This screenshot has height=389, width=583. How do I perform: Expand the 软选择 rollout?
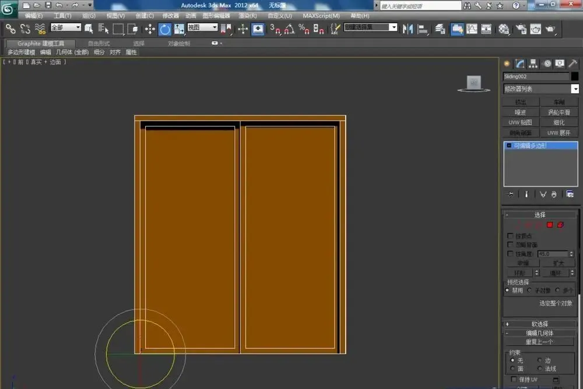(x=539, y=324)
